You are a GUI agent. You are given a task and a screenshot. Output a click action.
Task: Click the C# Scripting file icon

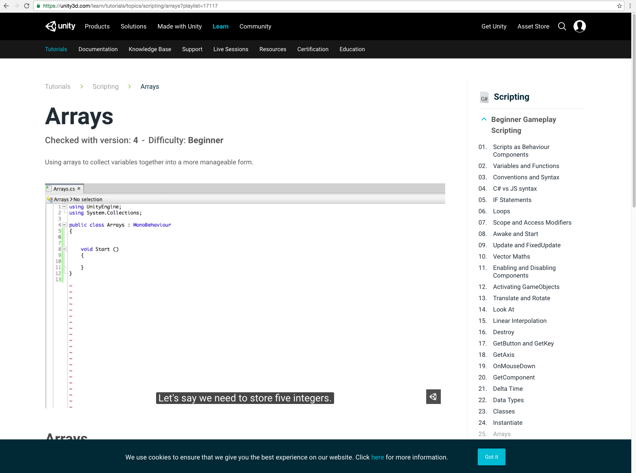484,97
